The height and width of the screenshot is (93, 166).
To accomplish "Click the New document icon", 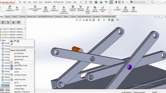I will [86, 2].
